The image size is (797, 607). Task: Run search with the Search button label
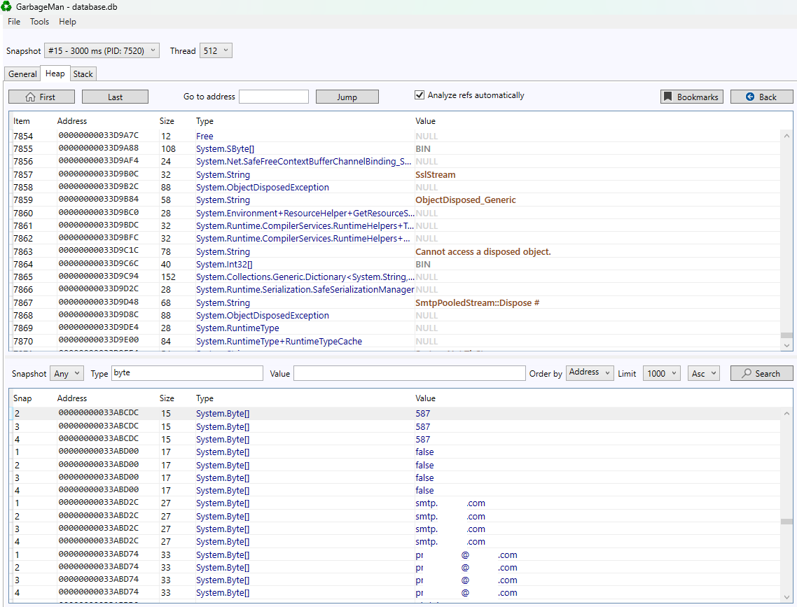[x=768, y=373]
